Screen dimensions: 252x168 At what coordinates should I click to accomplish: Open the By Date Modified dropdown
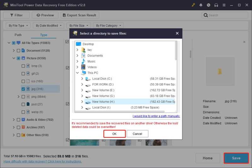[x=49, y=26]
